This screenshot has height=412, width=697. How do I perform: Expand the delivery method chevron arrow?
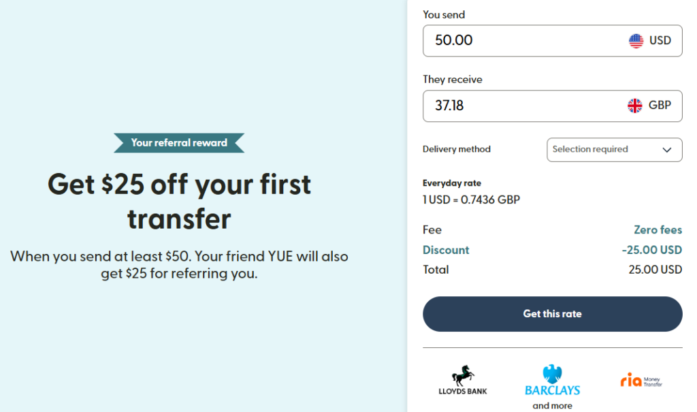coord(667,150)
